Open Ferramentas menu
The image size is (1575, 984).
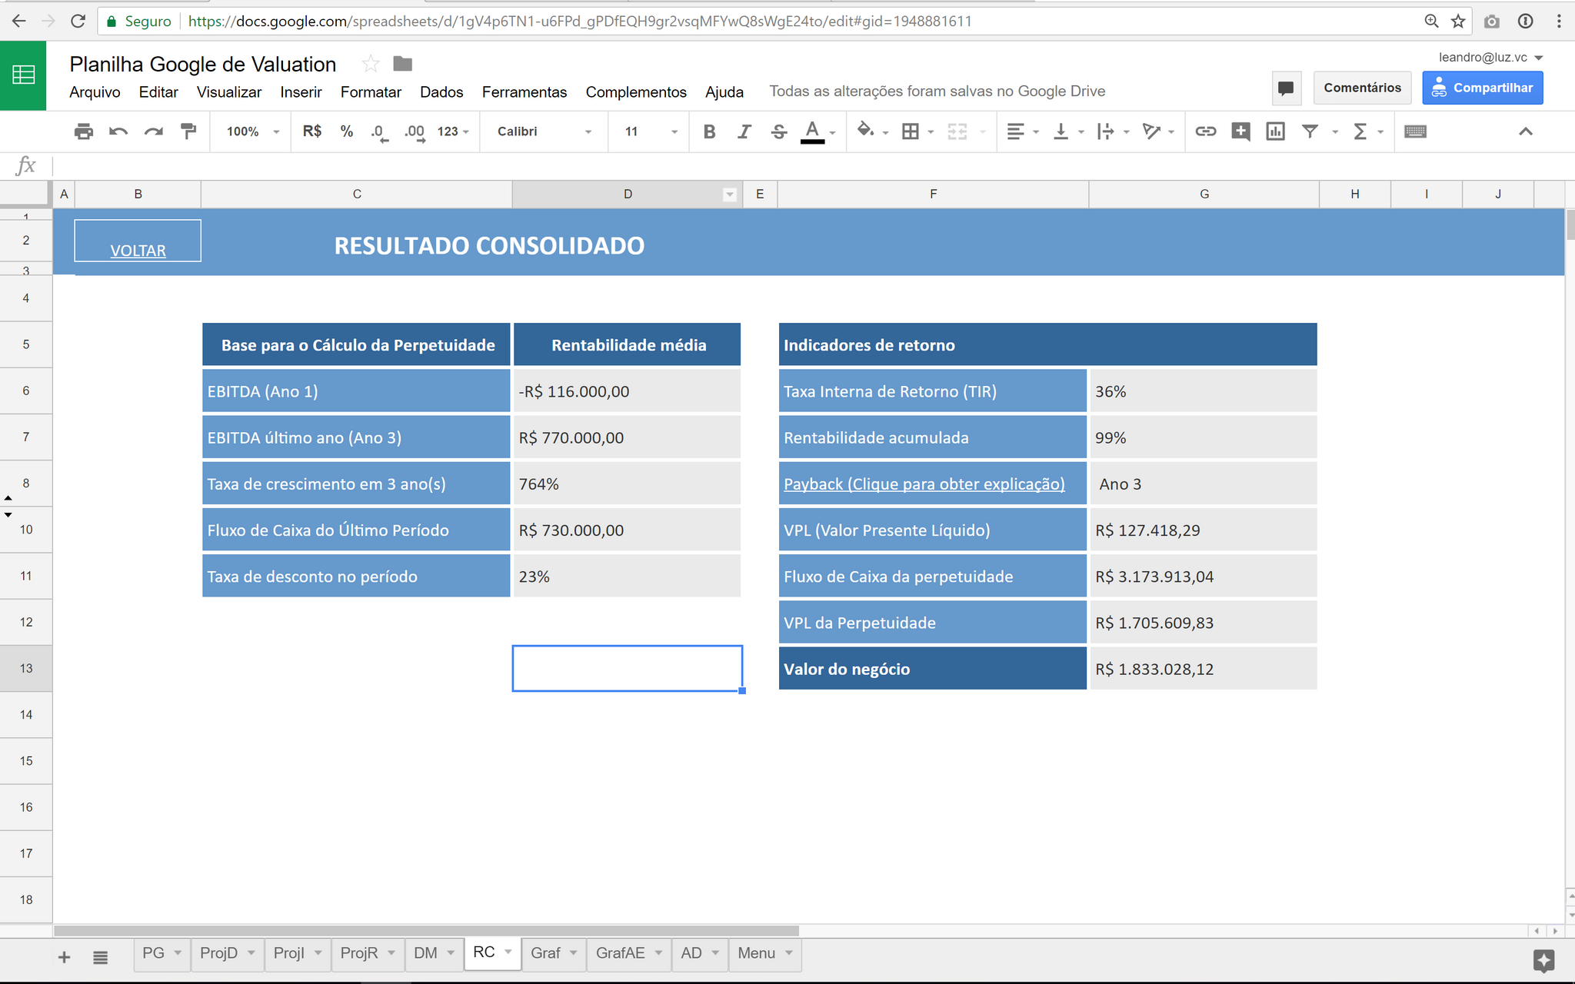pos(524,91)
